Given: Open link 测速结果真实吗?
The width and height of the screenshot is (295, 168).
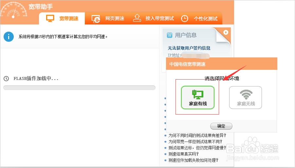Looking at the screenshot, I should pos(183,154).
